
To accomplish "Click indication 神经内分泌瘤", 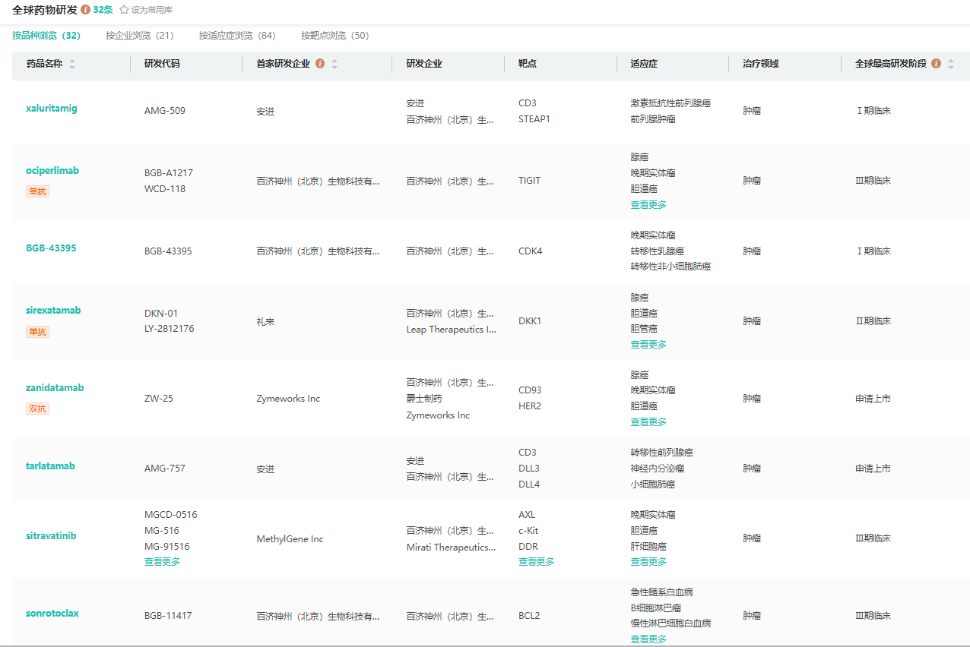I will (658, 469).
